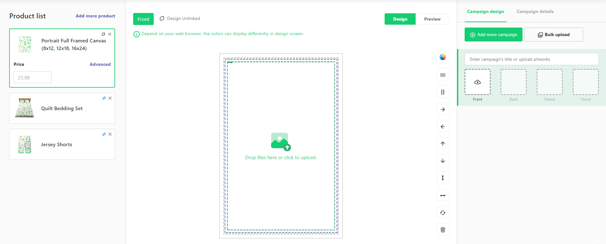Toggle Design Unlinked state
This screenshot has width=606, height=244.
point(180,18)
